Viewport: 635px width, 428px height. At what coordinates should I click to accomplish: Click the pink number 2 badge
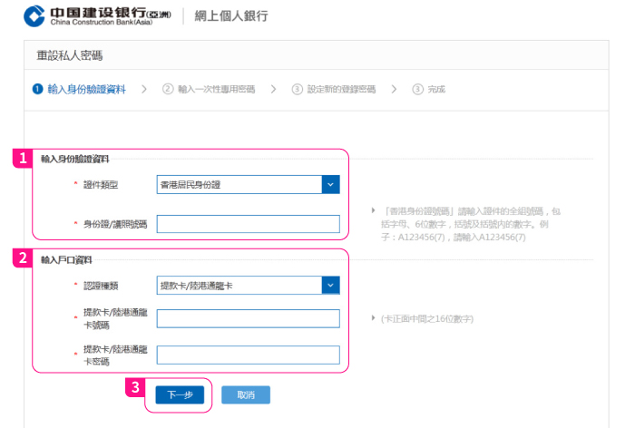point(24,258)
